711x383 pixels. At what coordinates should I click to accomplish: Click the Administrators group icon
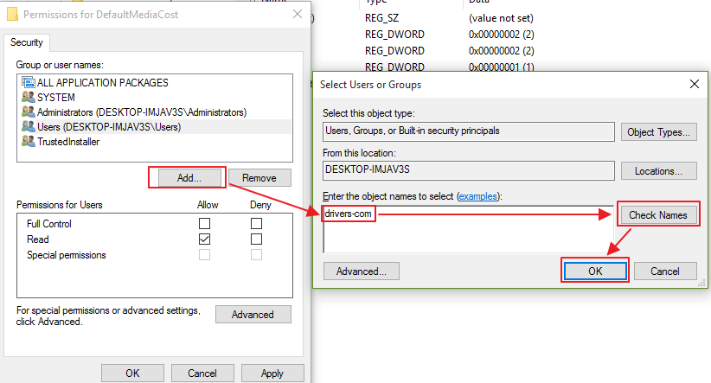pos(29,112)
